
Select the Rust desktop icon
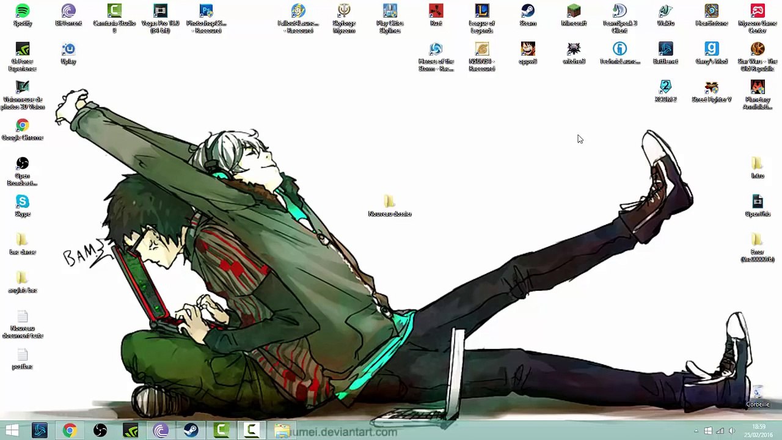coord(436,16)
